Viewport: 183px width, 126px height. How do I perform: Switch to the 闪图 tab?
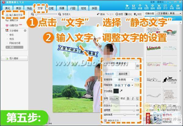[73, 8]
